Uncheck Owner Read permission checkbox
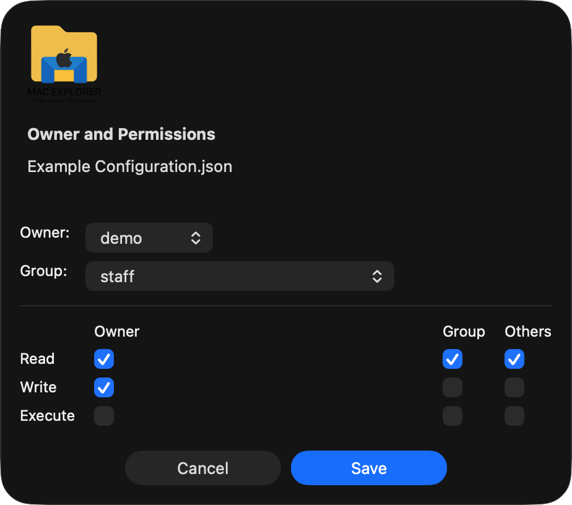 tap(104, 359)
